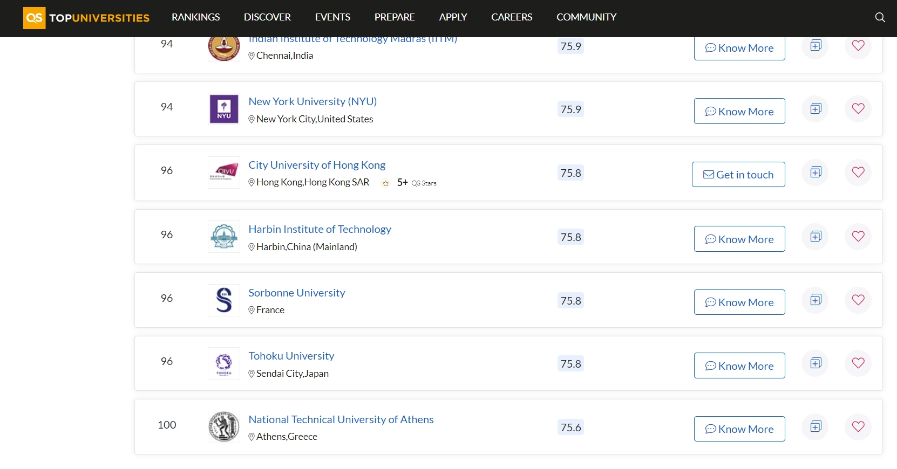Click the QS Stars rating badge
This screenshot has width=897, height=469.
[409, 183]
